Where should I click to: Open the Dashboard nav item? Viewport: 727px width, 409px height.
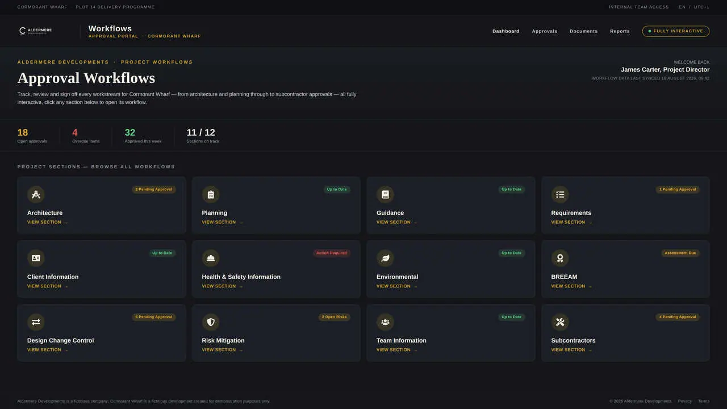(x=505, y=31)
